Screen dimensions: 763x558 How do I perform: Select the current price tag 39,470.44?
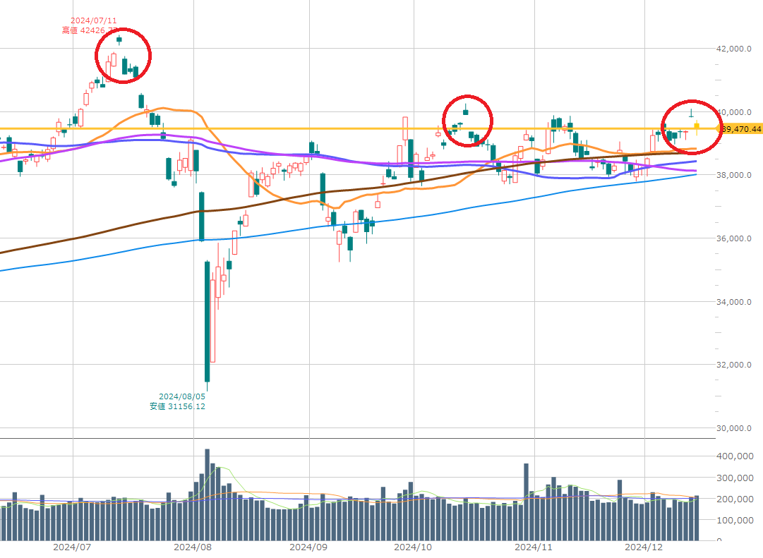pyautogui.click(x=741, y=129)
